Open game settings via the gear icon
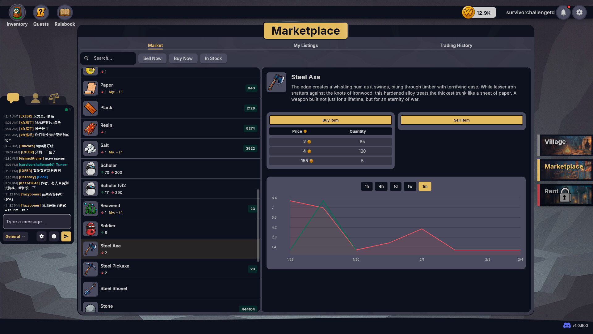This screenshot has width=593, height=334. [x=579, y=12]
